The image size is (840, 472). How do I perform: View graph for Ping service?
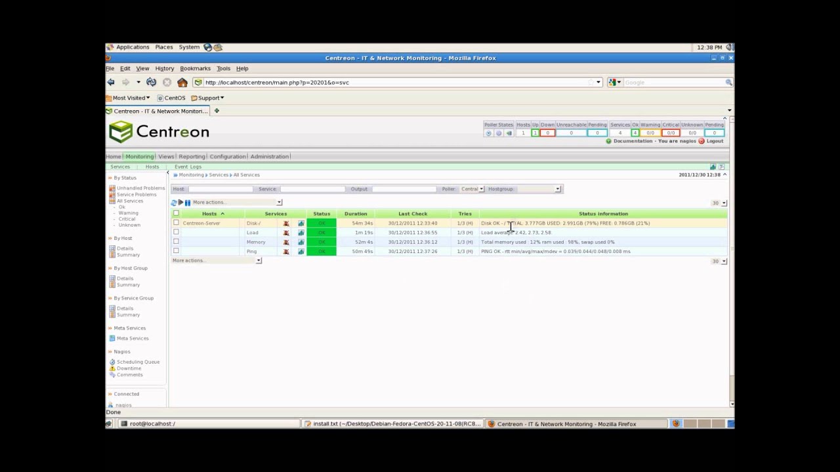click(x=301, y=251)
